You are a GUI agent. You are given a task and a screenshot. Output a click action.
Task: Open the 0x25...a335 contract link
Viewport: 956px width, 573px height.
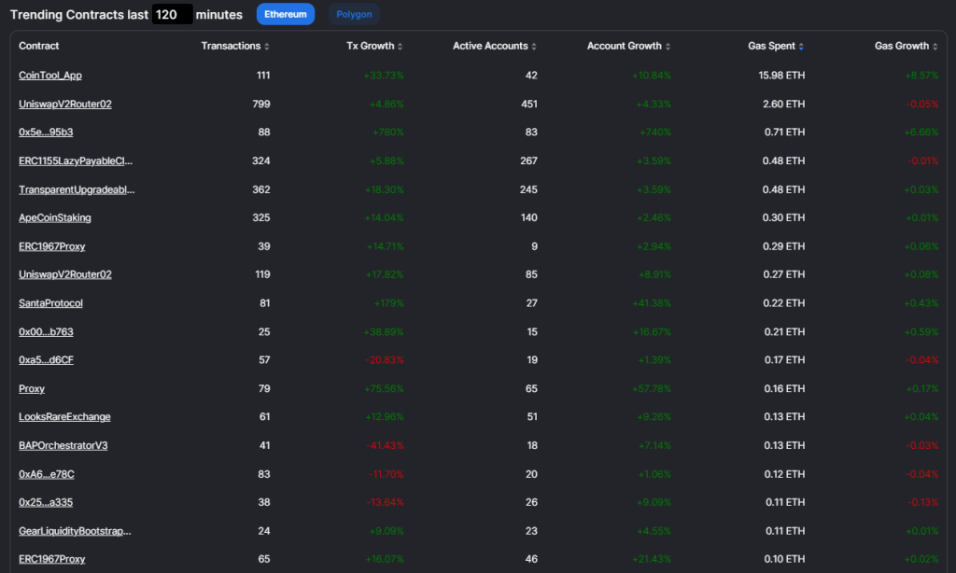[x=46, y=502]
